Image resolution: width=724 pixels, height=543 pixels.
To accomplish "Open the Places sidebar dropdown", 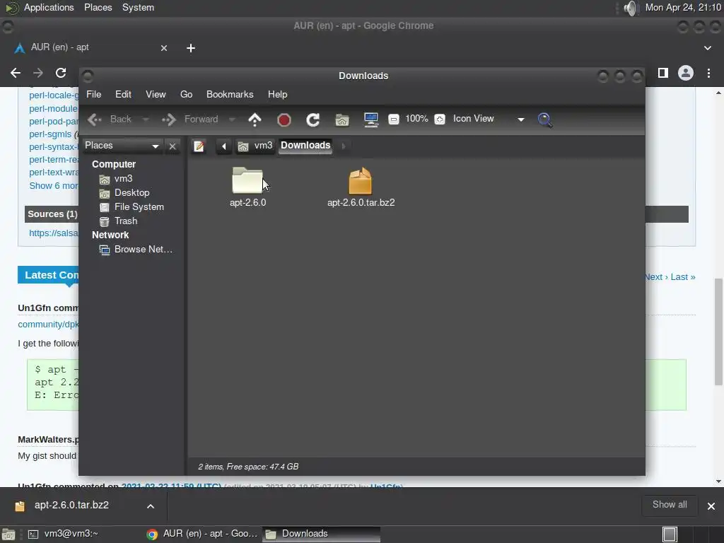I will click(x=122, y=146).
